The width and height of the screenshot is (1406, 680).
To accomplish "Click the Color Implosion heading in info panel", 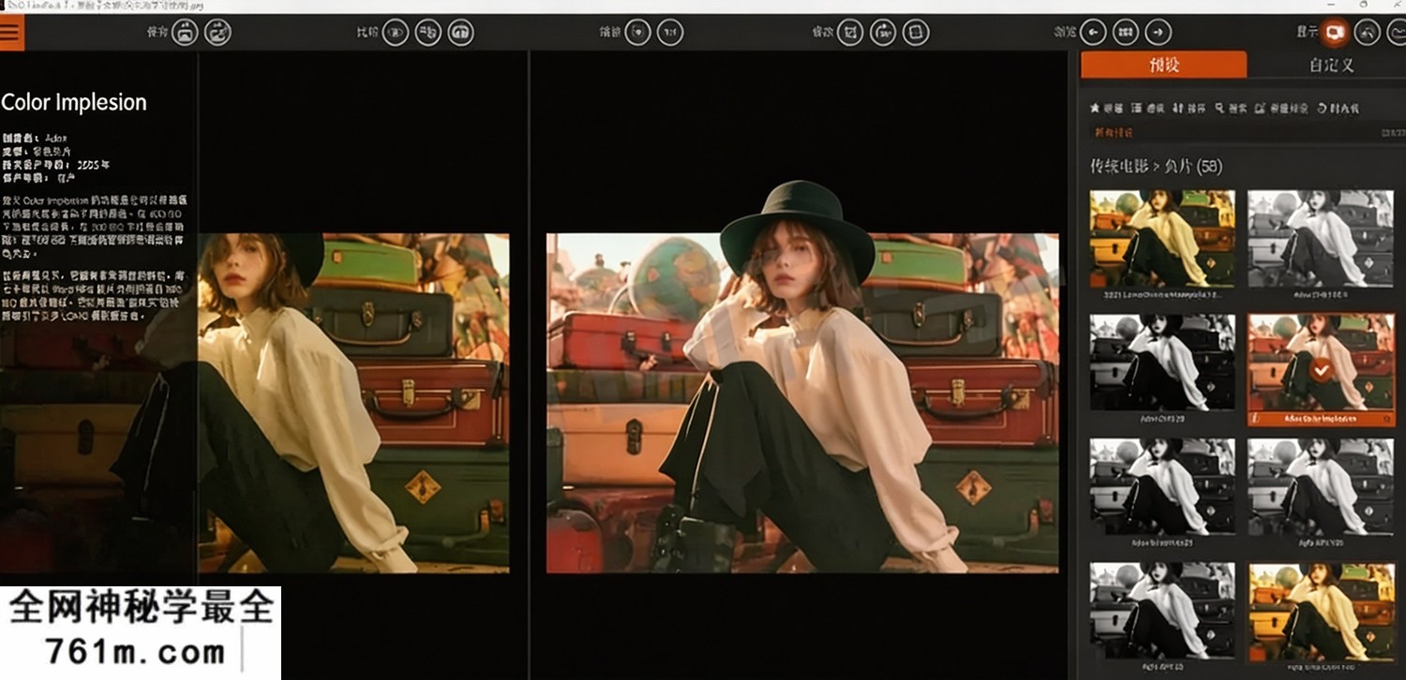I will (74, 102).
